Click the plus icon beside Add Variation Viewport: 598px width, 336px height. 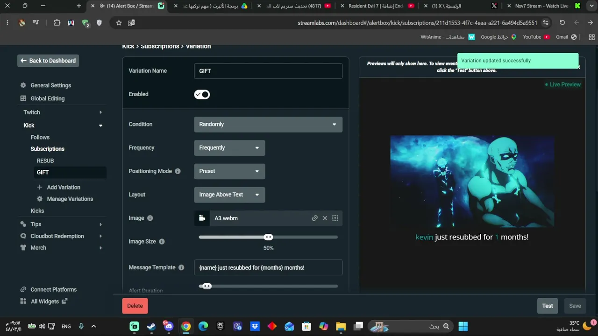(40, 187)
